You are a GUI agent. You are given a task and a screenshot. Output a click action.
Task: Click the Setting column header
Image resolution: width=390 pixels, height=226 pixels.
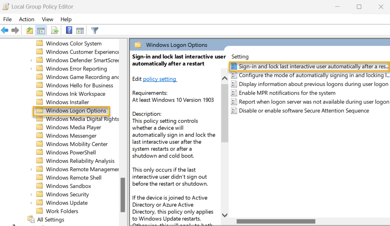coord(240,57)
